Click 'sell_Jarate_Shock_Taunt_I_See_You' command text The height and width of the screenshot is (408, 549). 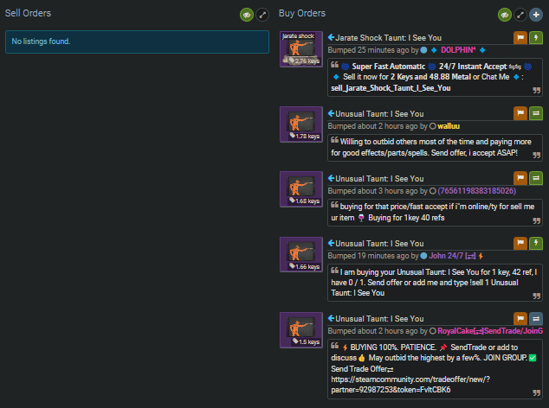click(x=391, y=88)
